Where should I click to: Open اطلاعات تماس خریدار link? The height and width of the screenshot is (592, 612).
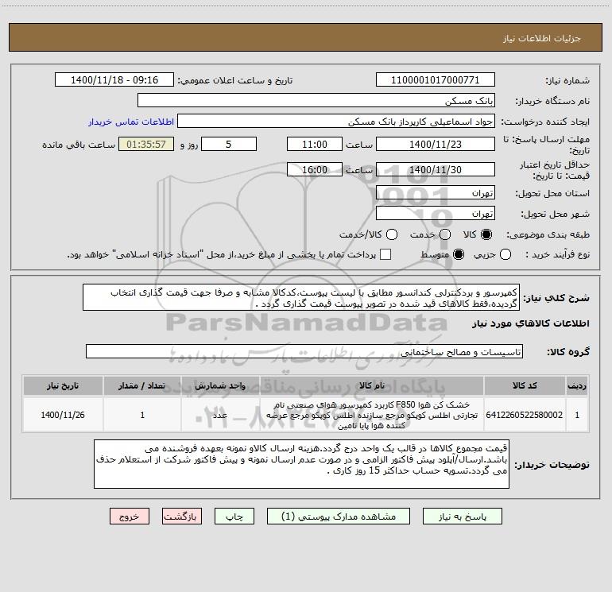tap(131, 122)
